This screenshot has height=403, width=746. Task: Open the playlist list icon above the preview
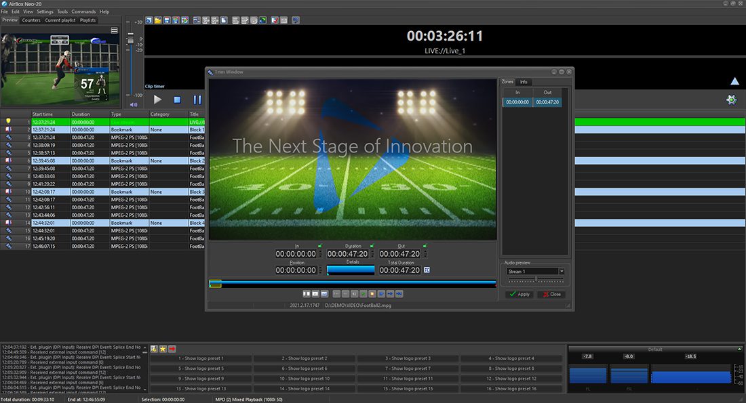coord(113,30)
